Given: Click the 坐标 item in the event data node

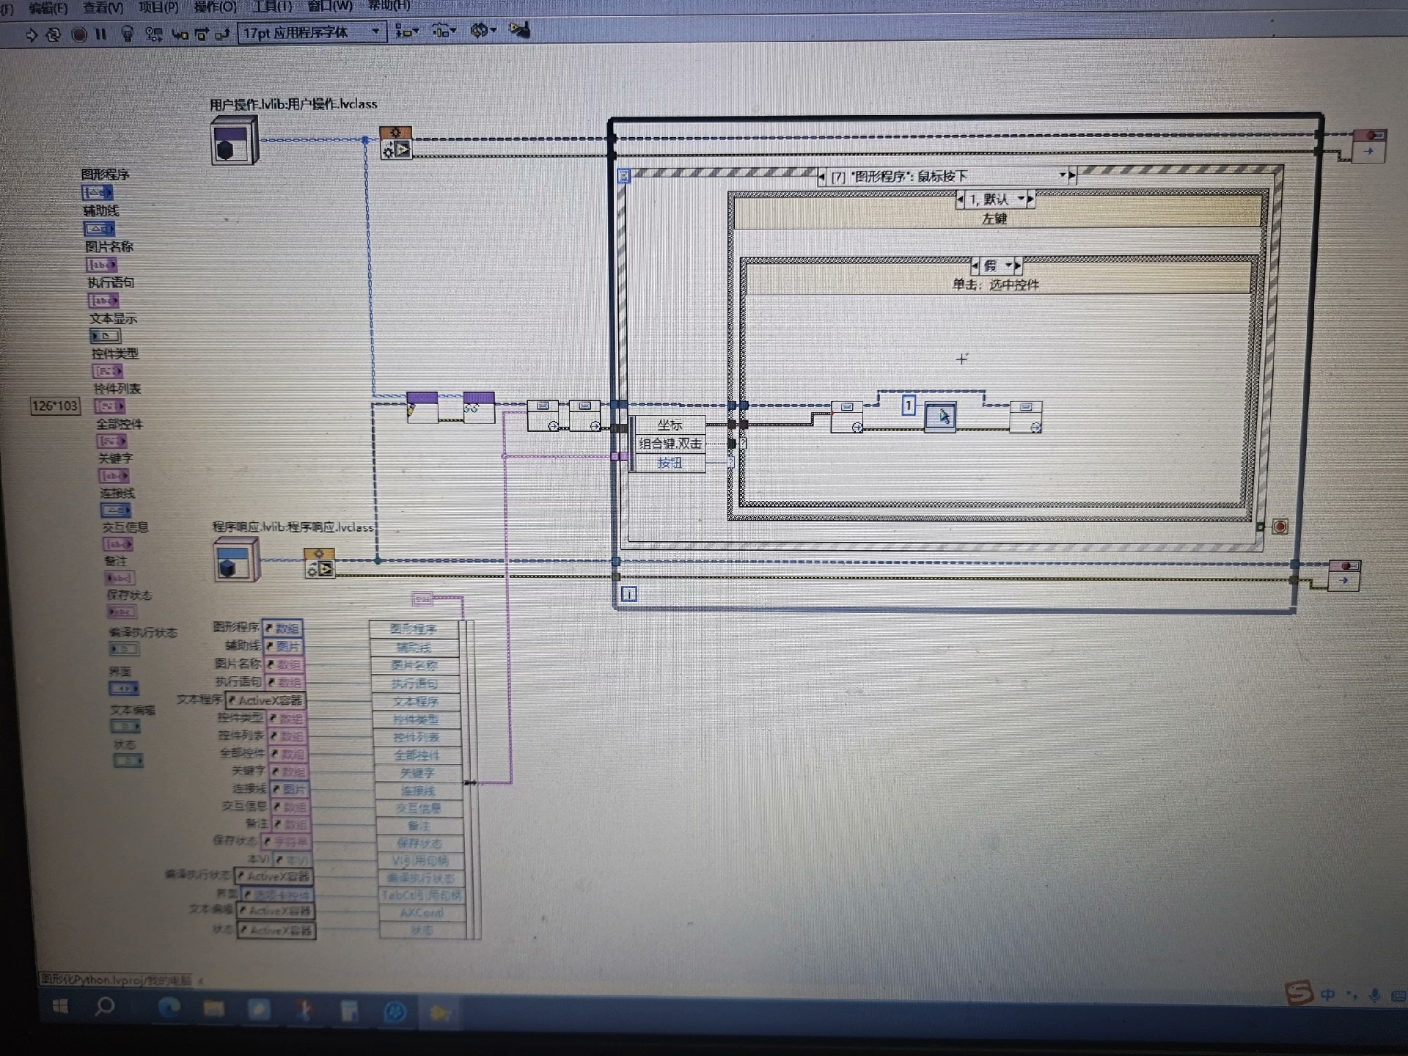Looking at the screenshot, I should [671, 424].
